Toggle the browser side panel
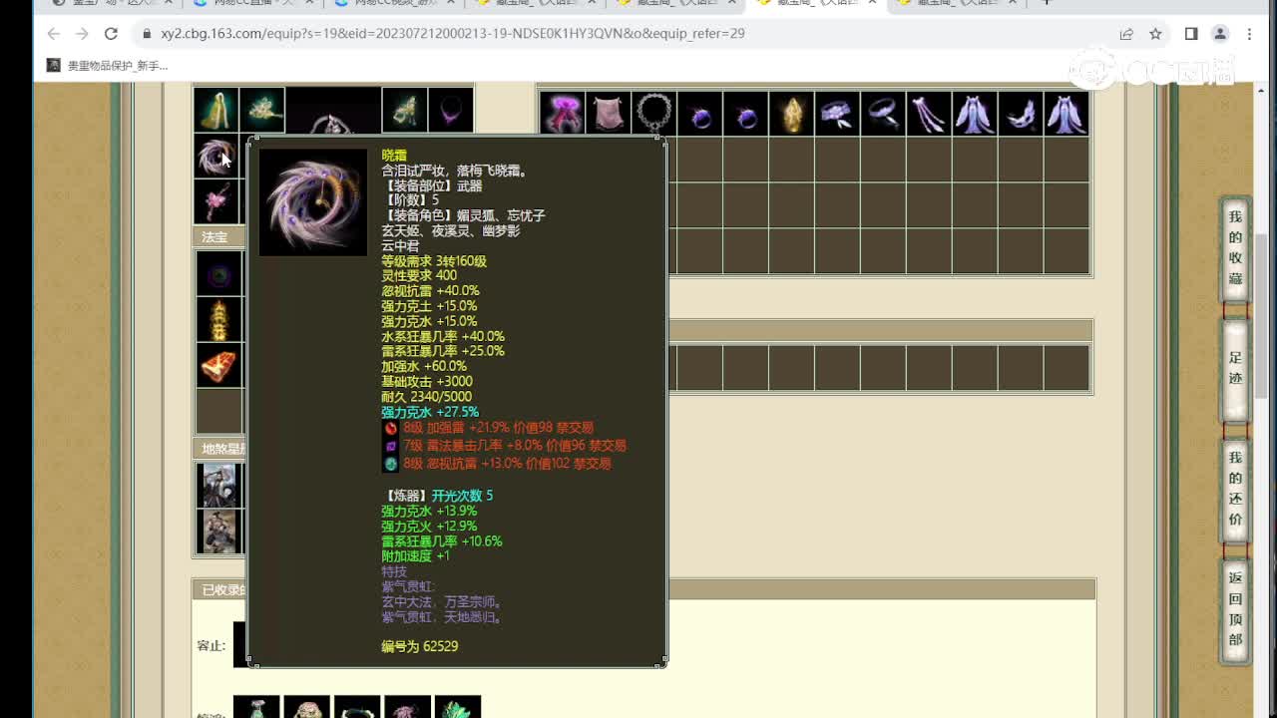The width and height of the screenshot is (1277, 718). click(x=1191, y=34)
